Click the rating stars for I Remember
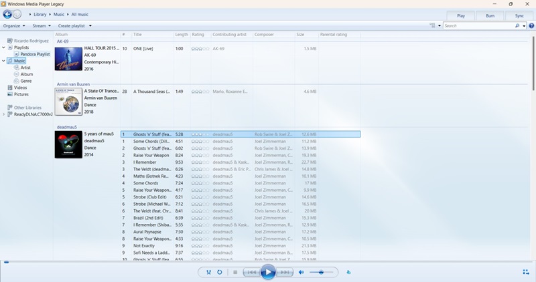The height and width of the screenshot is (282, 536). pos(200,162)
